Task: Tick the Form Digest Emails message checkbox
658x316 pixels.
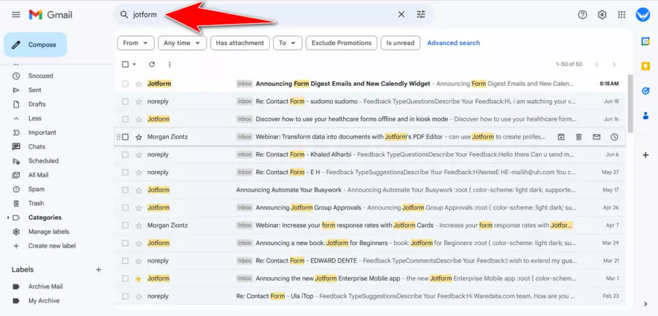Action: click(125, 84)
